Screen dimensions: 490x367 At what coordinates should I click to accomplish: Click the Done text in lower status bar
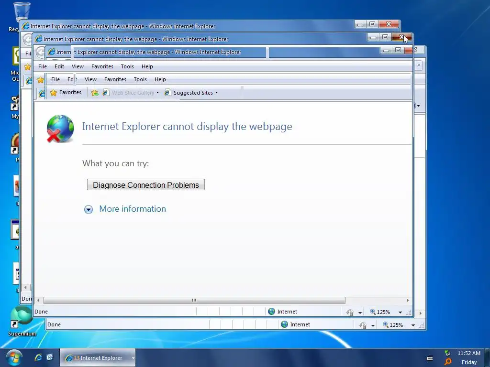(x=54, y=324)
